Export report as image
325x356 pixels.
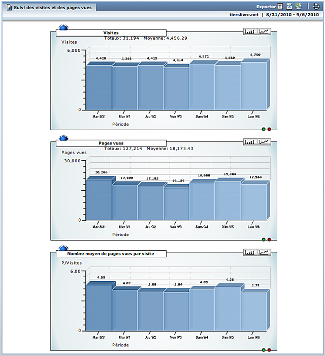click(289, 7)
